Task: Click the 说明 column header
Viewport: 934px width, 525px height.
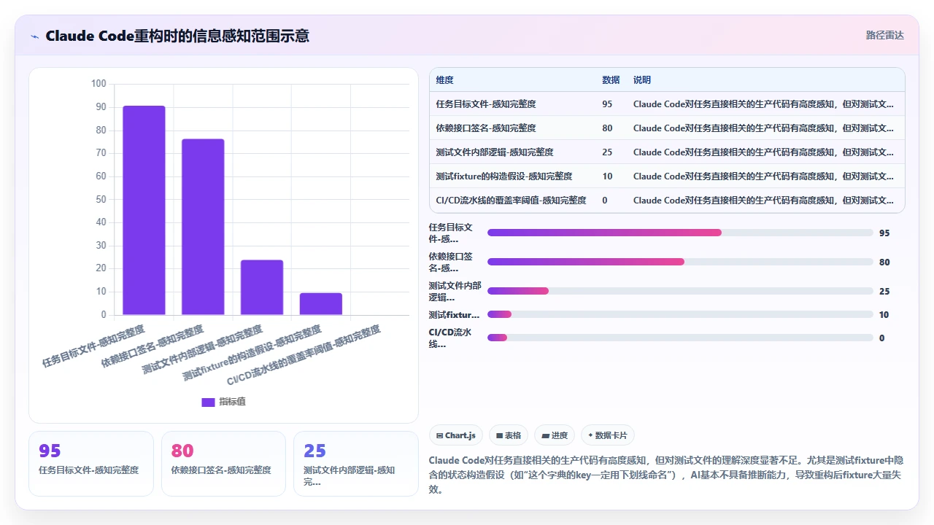Action: 642,80
